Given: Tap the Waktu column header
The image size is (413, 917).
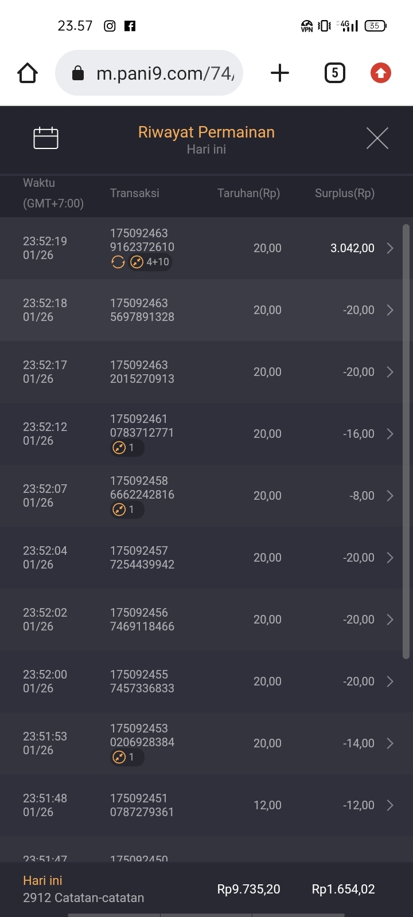Looking at the screenshot, I should (39, 183).
